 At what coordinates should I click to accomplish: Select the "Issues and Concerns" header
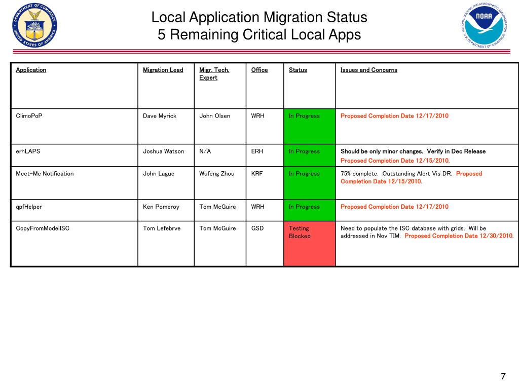point(369,70)
